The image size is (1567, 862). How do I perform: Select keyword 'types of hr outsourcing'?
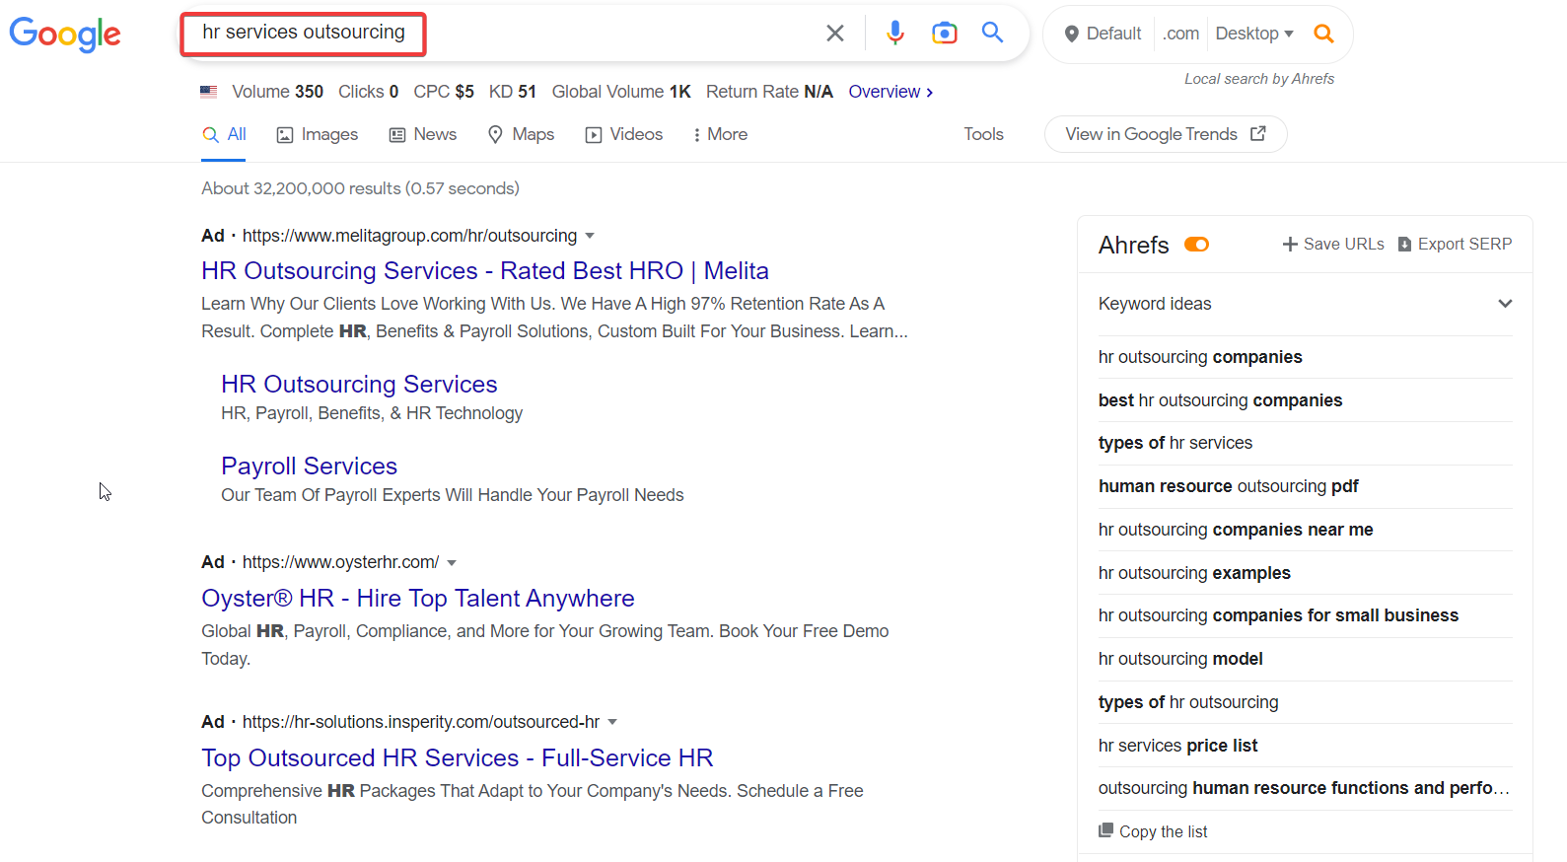(x=1188, y=702)
